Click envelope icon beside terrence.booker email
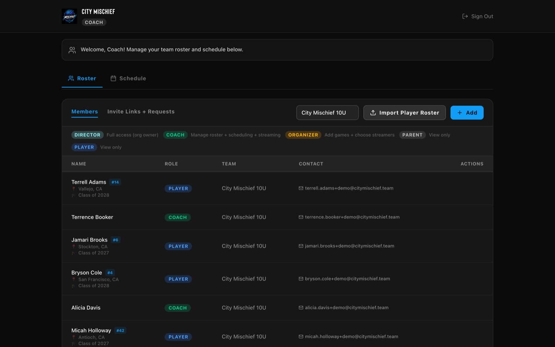Viewport: 555px width, 347px height. coord(301,217)
